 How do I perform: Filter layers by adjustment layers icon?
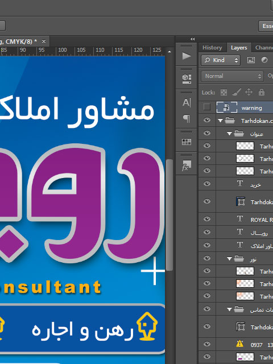264,60
